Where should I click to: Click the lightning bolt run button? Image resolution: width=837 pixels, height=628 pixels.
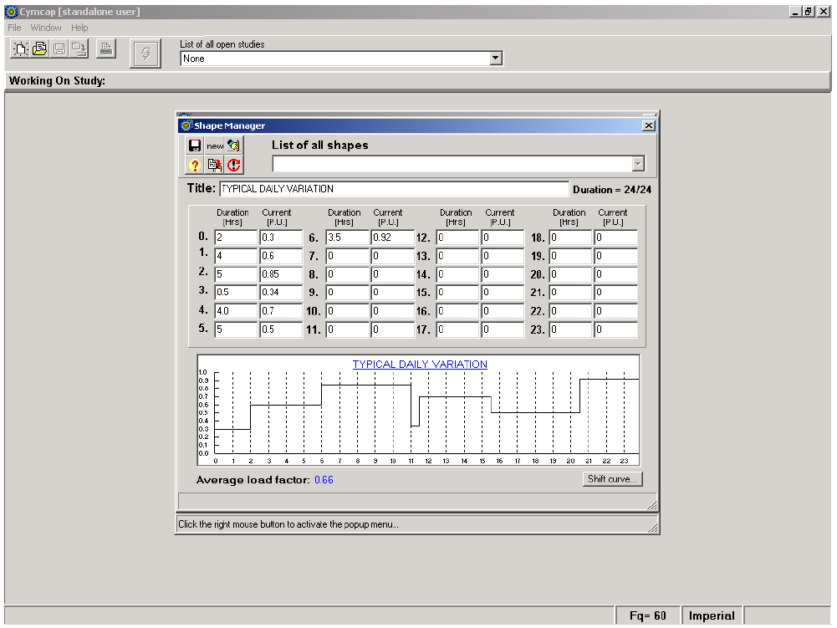145,54
